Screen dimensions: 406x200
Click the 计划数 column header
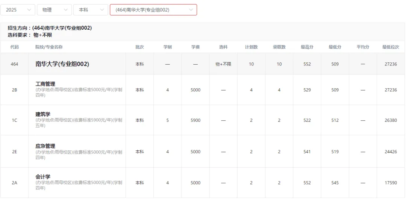tap(251, 47)
